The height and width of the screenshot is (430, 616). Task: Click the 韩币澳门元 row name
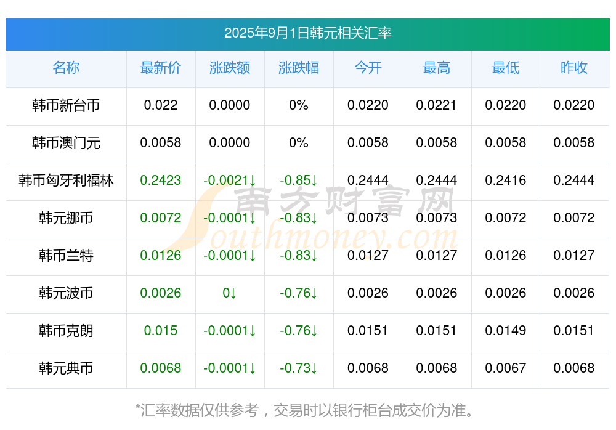(x=66, y=143)
